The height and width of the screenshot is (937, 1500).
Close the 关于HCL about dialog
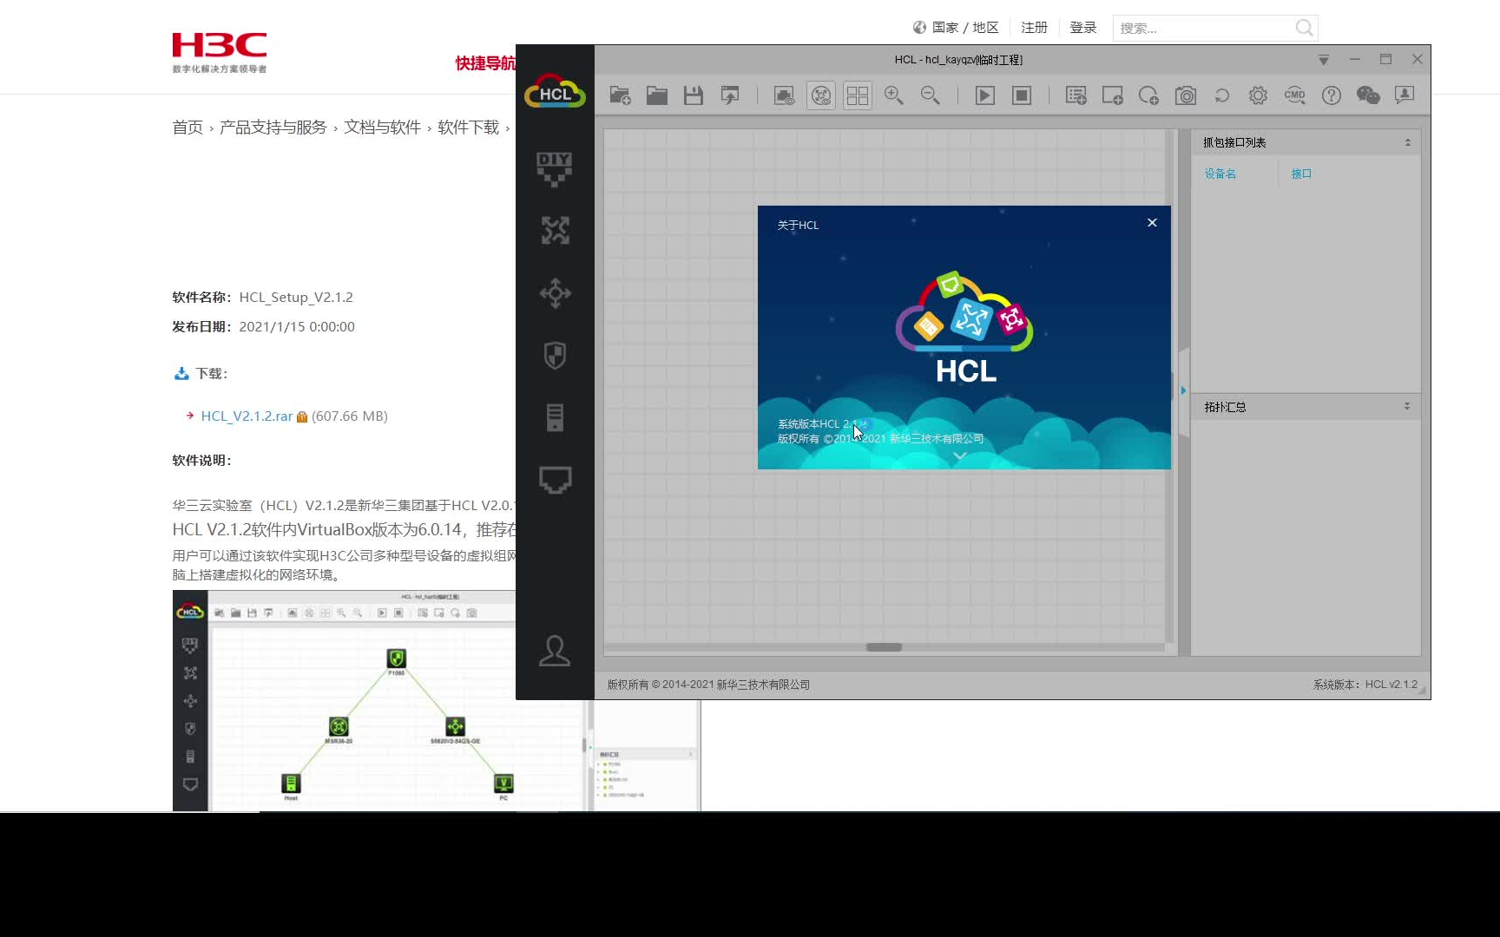[1152, 223]
